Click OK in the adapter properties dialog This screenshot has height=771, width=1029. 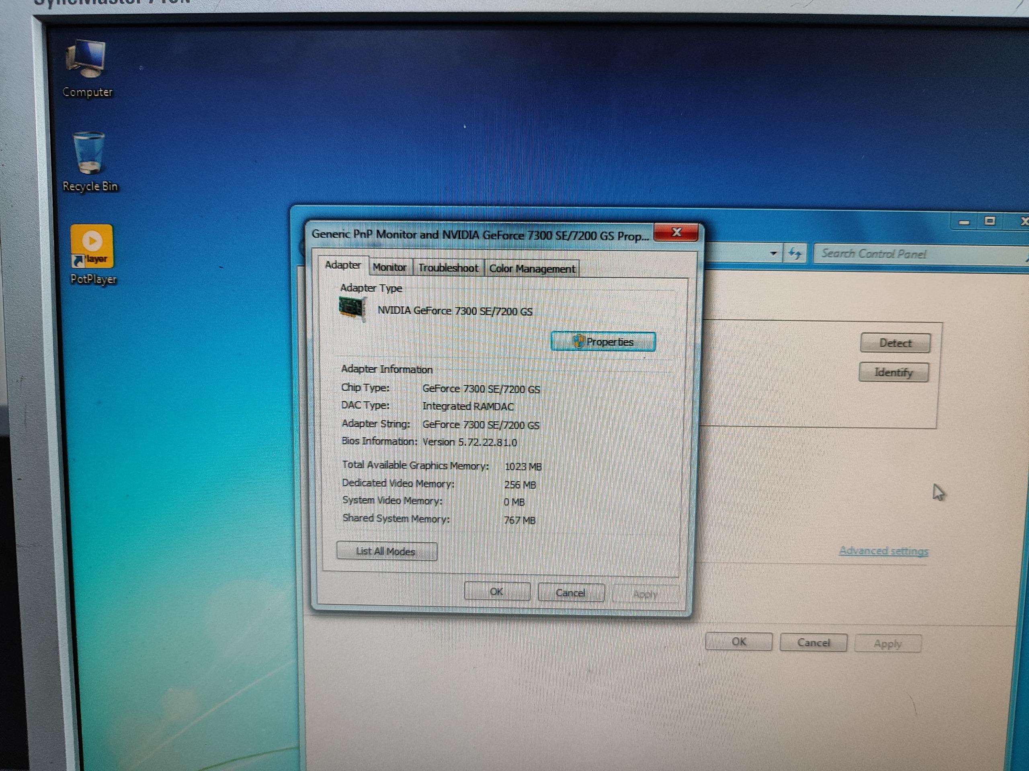(x=497, y=592)
